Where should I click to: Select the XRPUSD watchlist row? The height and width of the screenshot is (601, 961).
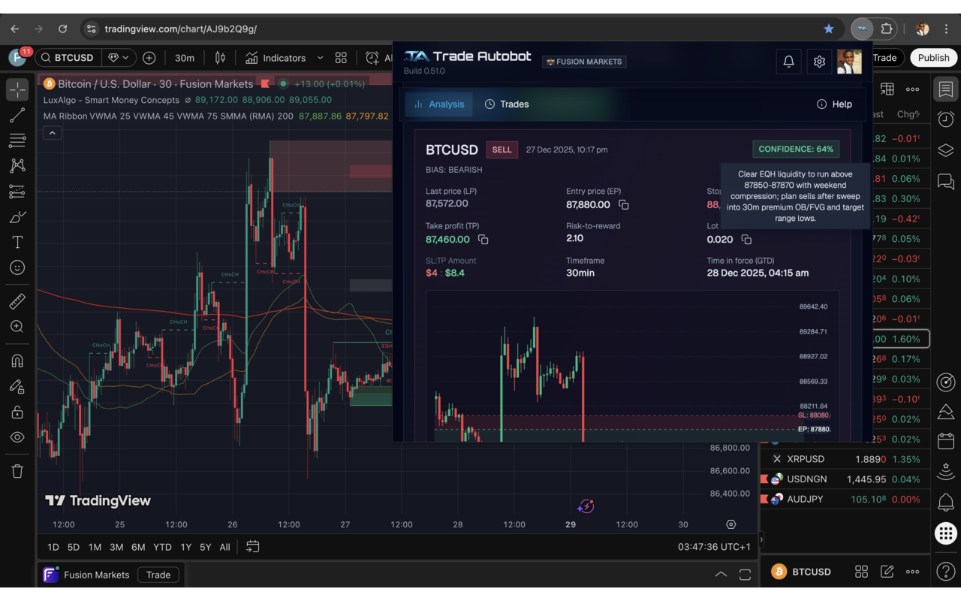[844, 459]
